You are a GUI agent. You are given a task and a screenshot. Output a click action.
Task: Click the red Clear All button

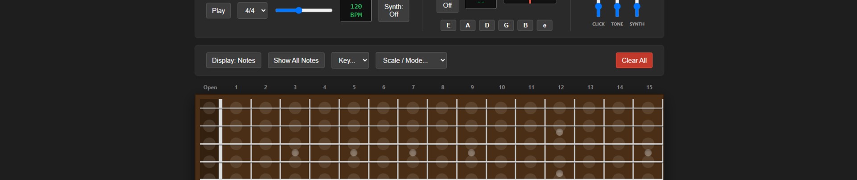tap(634, 60)
